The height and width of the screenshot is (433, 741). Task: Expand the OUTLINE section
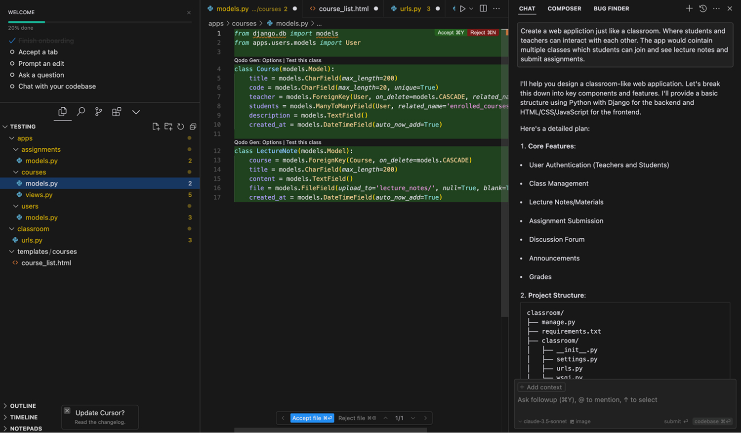[23, 406]
